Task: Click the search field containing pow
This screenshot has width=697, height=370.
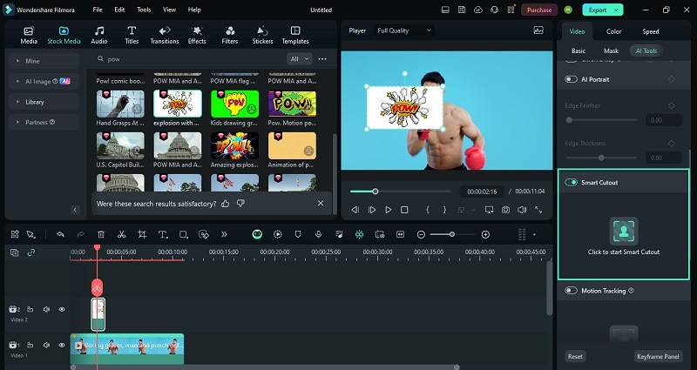Action: (x=189, y=58)
